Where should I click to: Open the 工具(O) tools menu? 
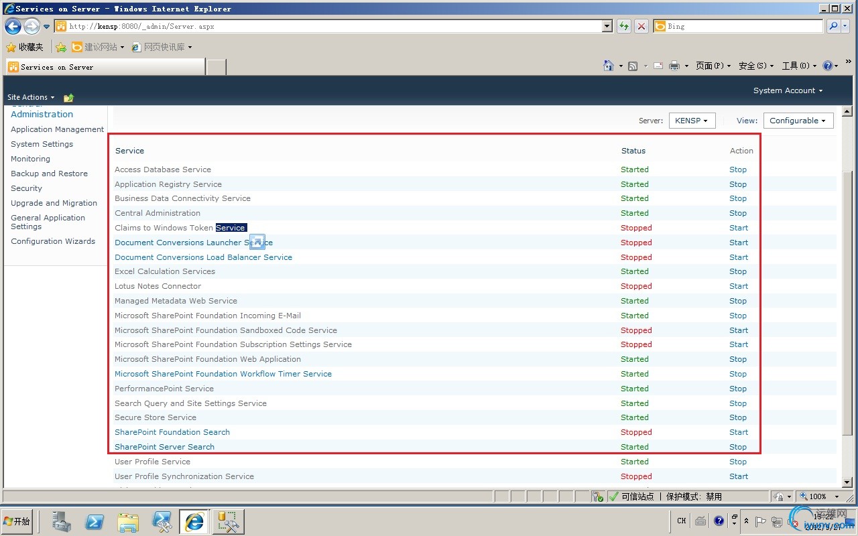click(x=799, y=66)
